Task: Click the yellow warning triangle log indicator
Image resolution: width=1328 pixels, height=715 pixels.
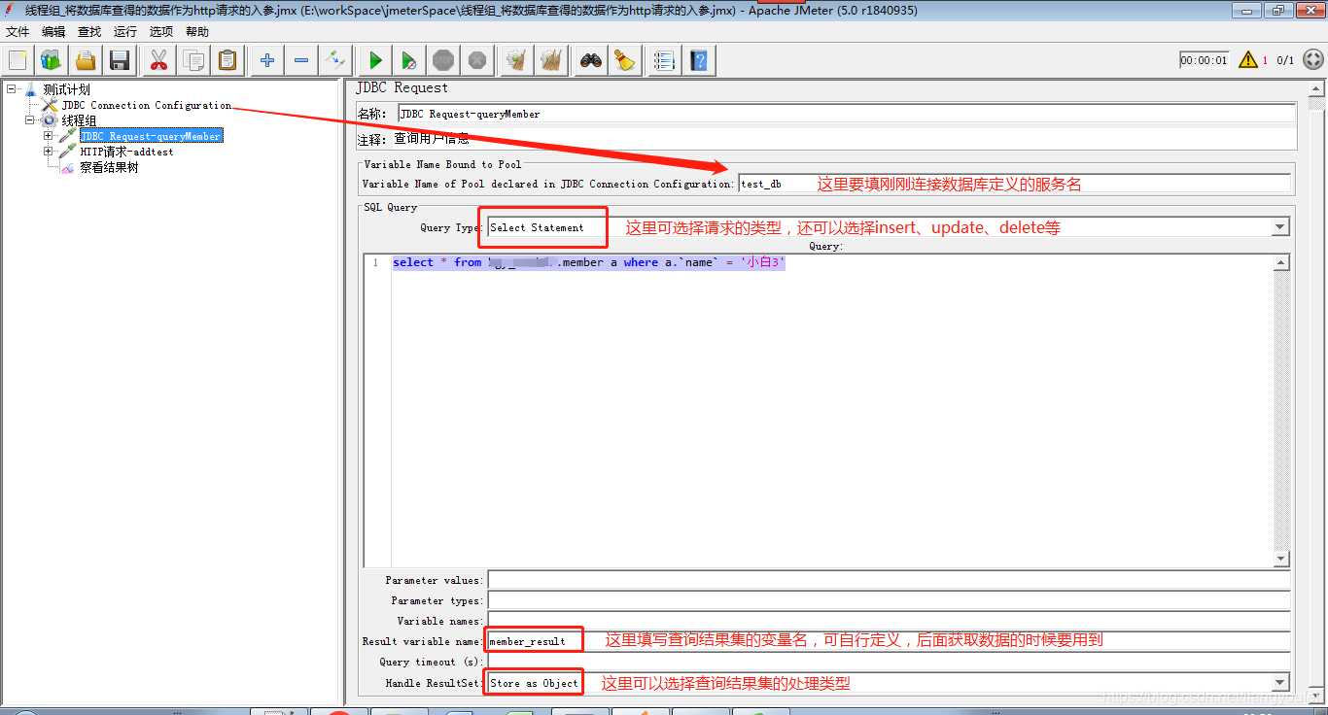Action: pyautogui.click(x=1248, y=60)
